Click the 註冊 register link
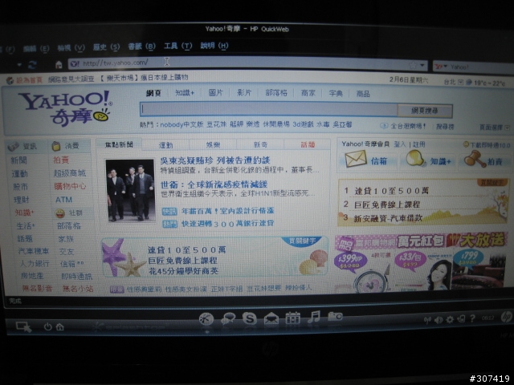This screenshot has width=514, height=385. (x=419, y=144)
